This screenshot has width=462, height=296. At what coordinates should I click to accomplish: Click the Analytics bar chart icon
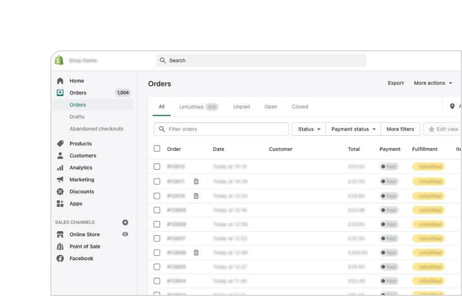pyautogui.click(x=60, y=168)
